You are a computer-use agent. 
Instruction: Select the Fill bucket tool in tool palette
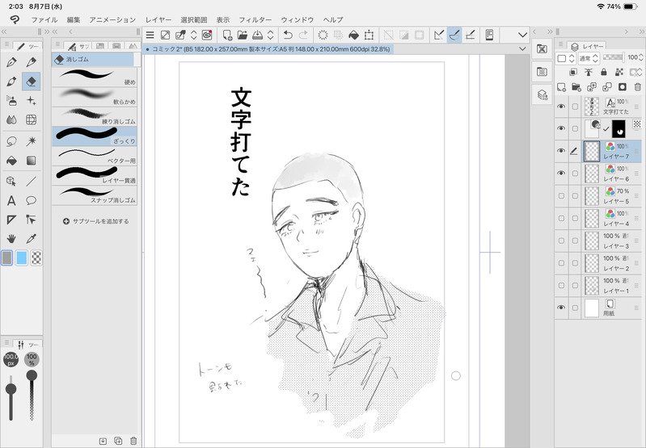tap(11, 161)
